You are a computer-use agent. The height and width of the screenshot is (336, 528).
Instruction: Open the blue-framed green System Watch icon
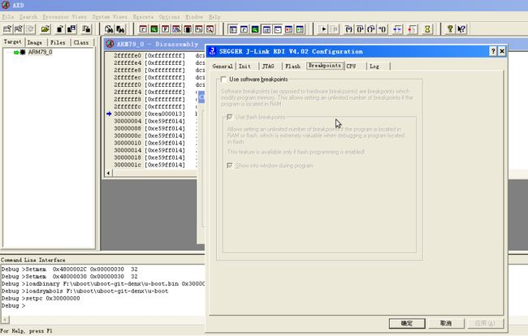pyautogui.click(x=255, y=29)
